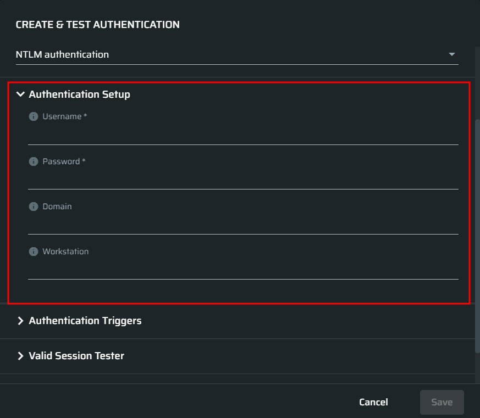Click the Username info icon

point(34,116)
